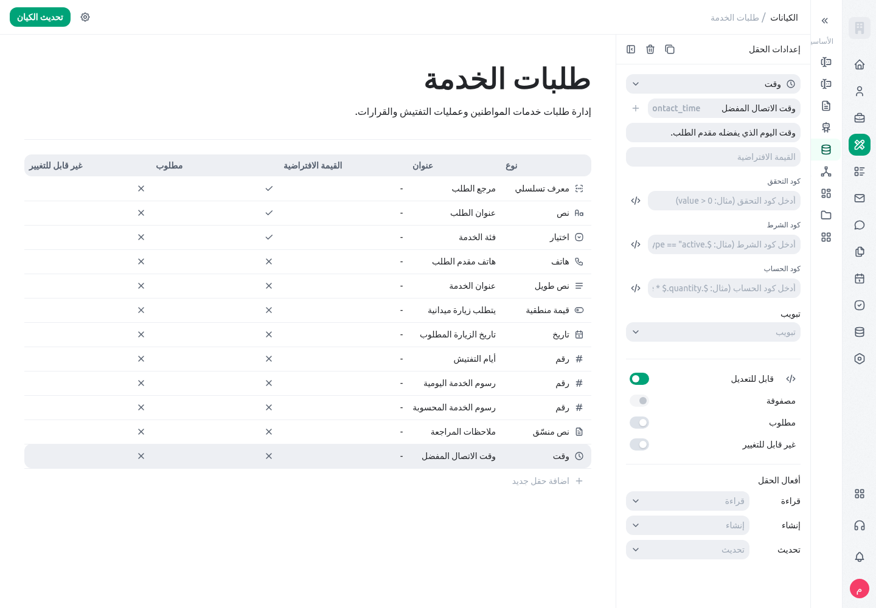Open the notifications bell icon

pyautogui.click(x=860, y=557)
